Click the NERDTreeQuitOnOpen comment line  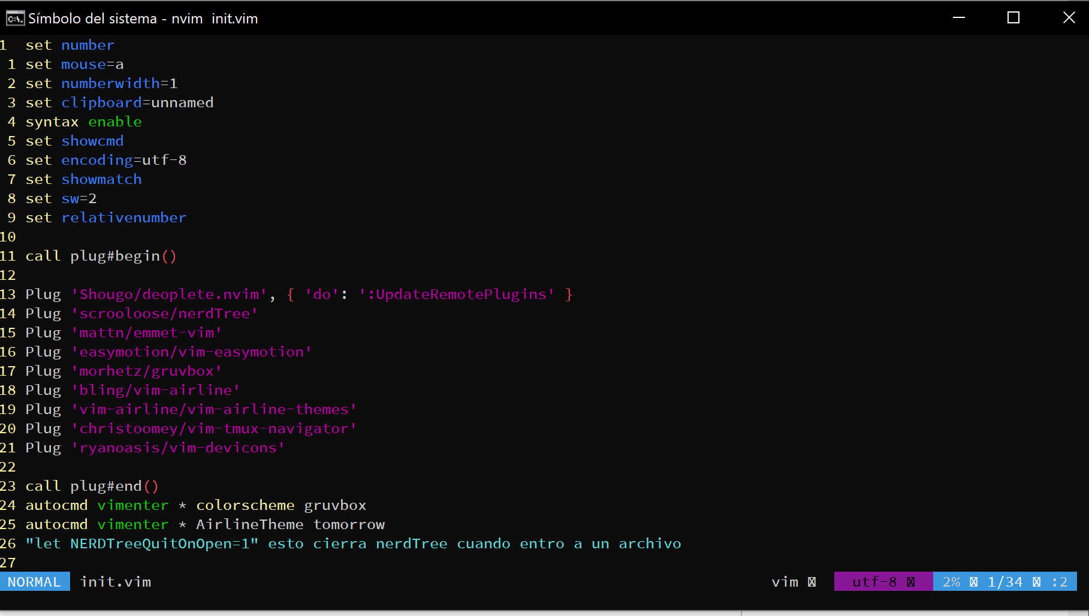353,543
